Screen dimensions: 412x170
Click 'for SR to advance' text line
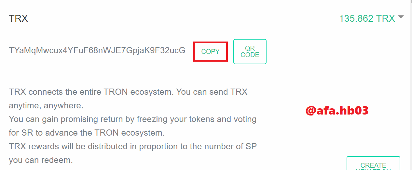pyautogui.click(x=87, y=133)
